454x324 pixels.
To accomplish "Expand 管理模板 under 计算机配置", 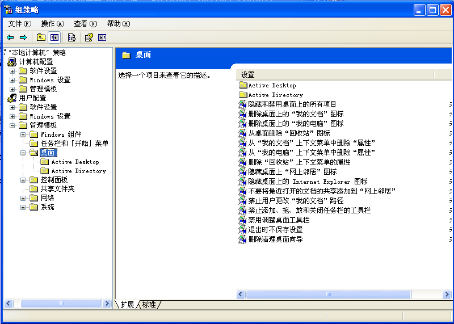I will click(12, 89).
